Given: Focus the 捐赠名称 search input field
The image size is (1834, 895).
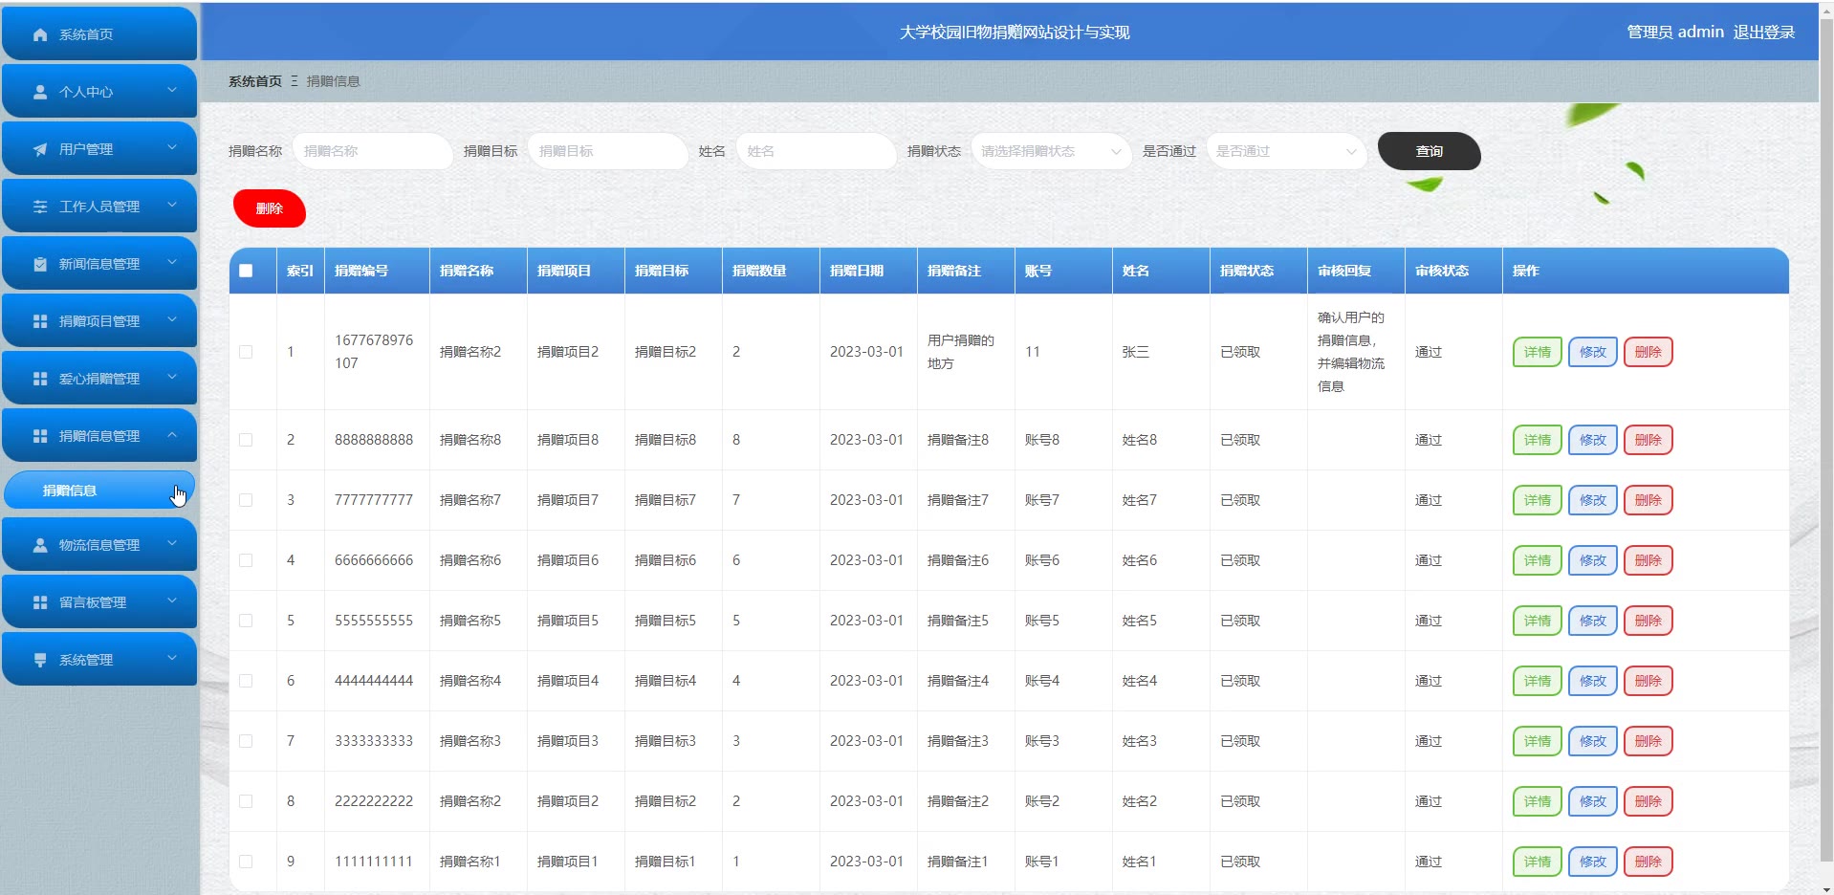Looking at the screenshot, I should tap(371, 151).
